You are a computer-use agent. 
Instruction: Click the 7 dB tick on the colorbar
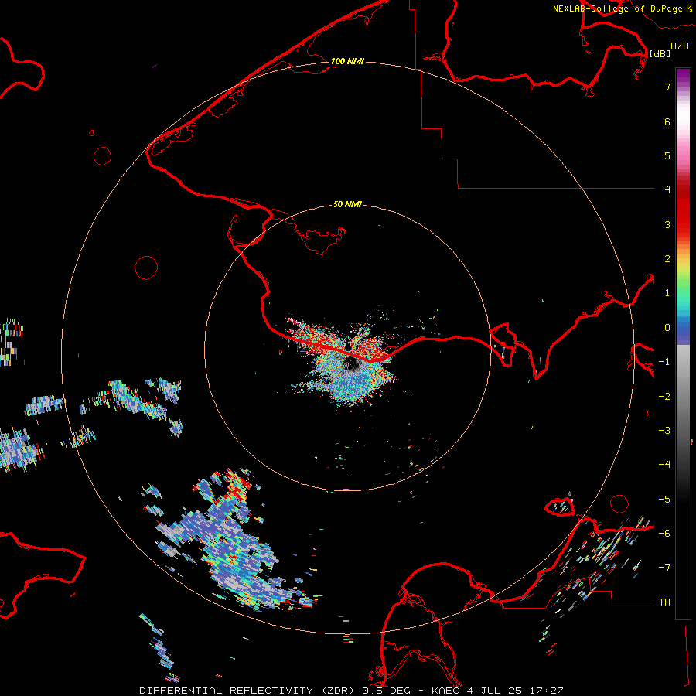[x=667, y=87]
